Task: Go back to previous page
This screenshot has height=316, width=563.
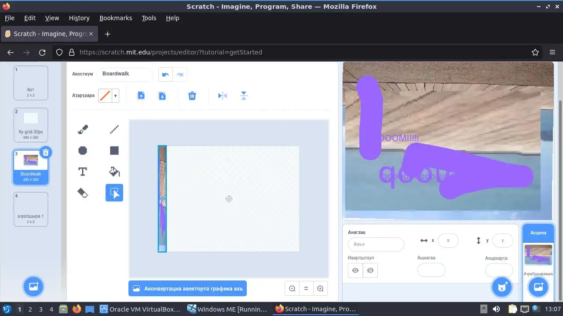Action: tap(11, 52)
